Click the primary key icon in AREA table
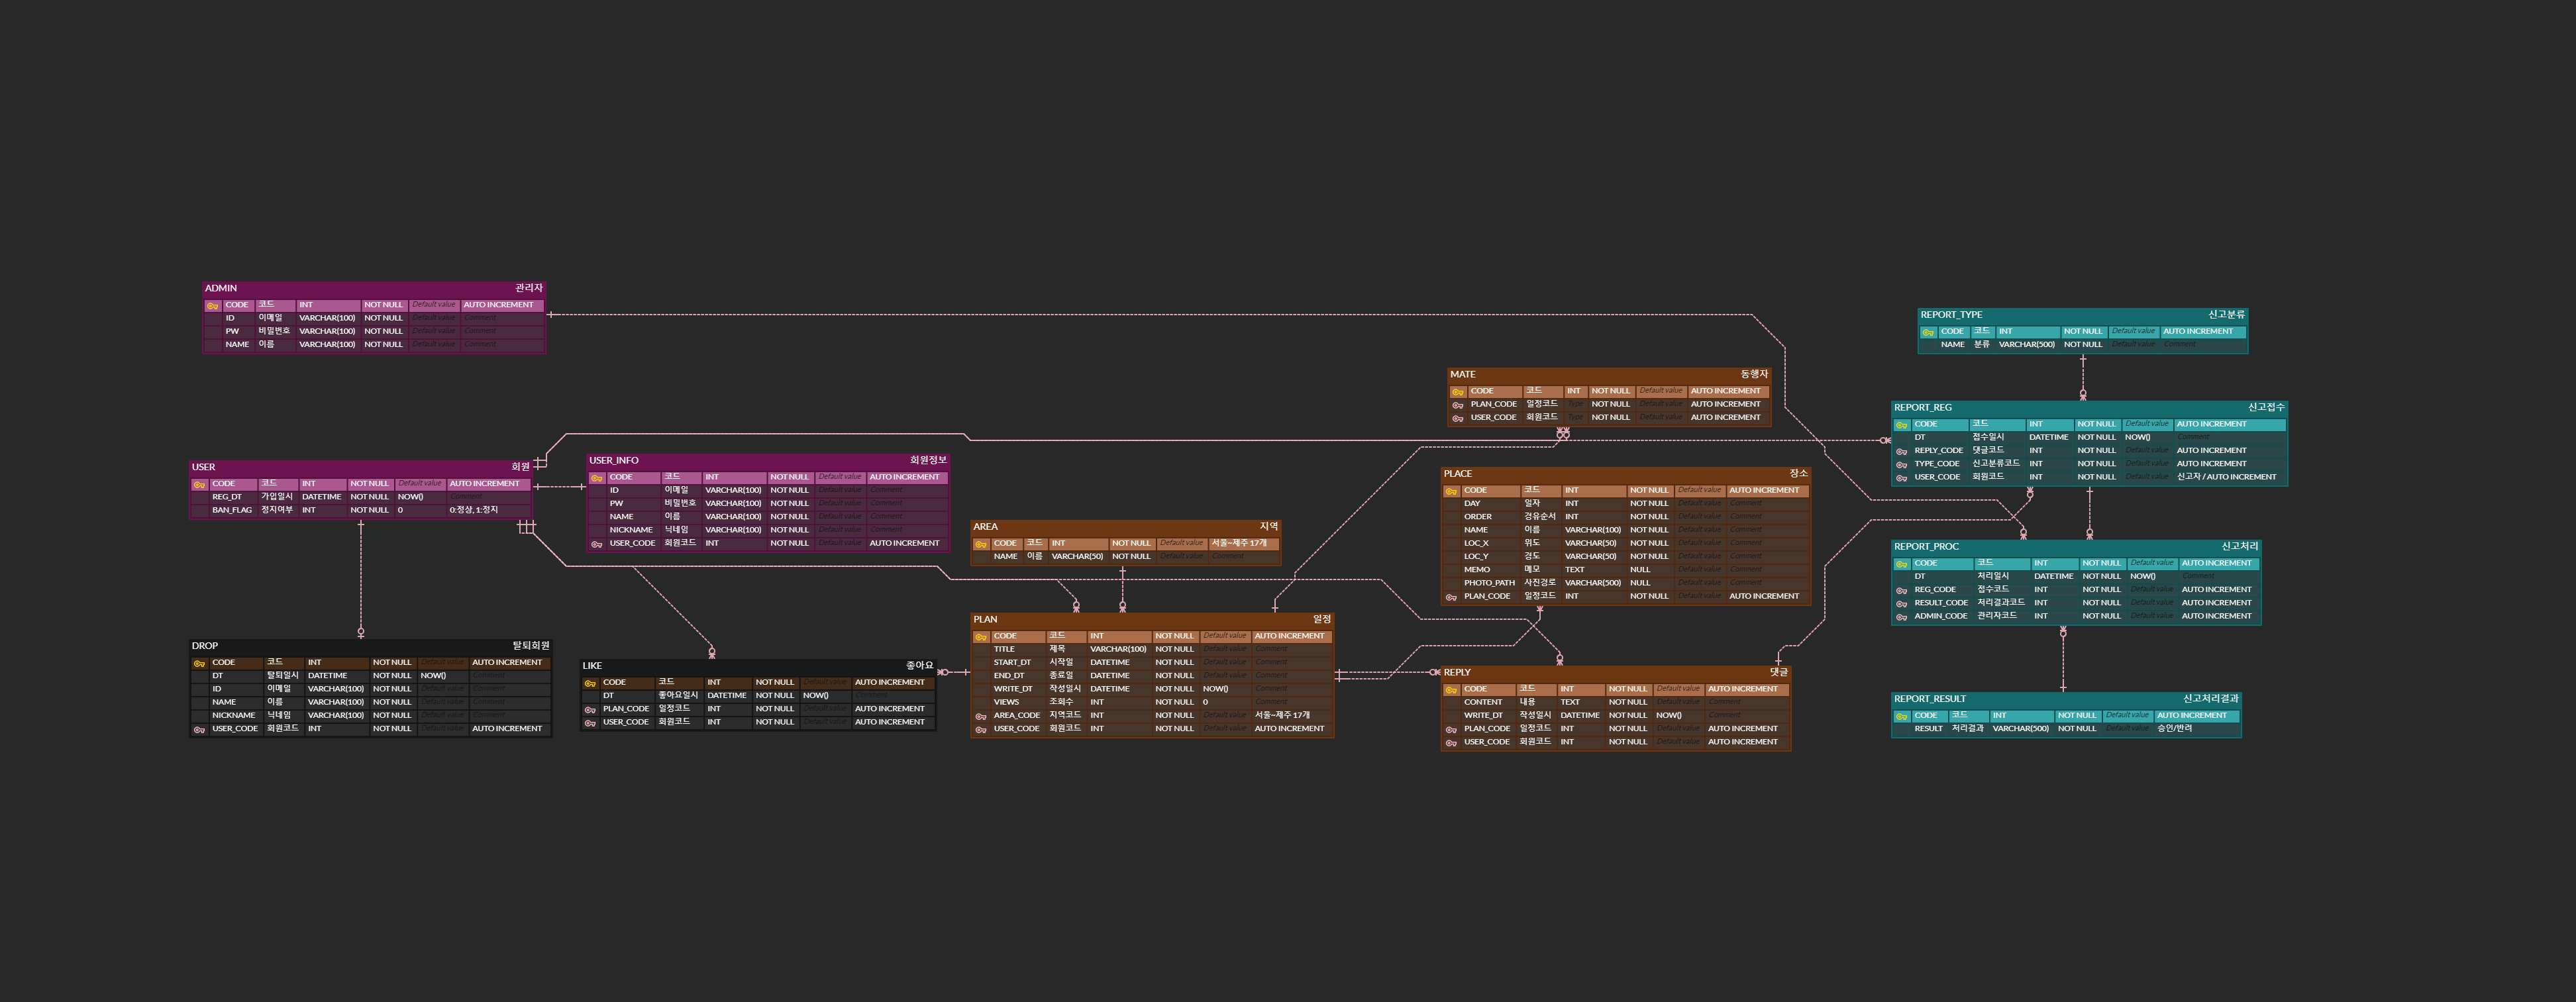This screenshot has height=1002, width=2576. (981, 544)
